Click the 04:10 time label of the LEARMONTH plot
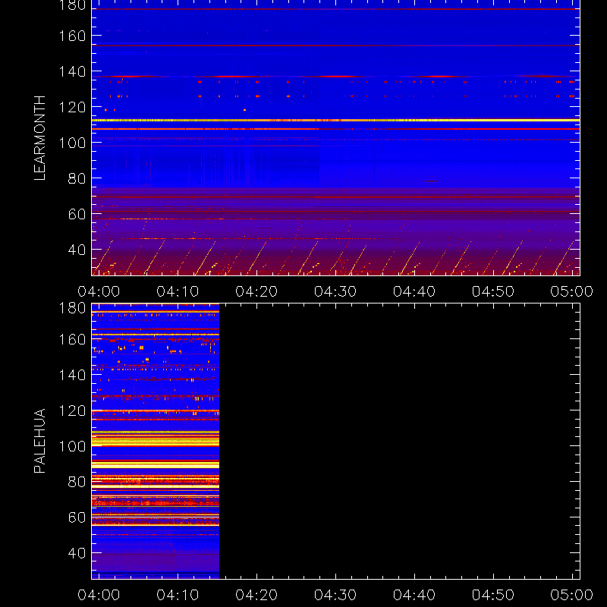This screenshot has height=607, width=607. 178,291
